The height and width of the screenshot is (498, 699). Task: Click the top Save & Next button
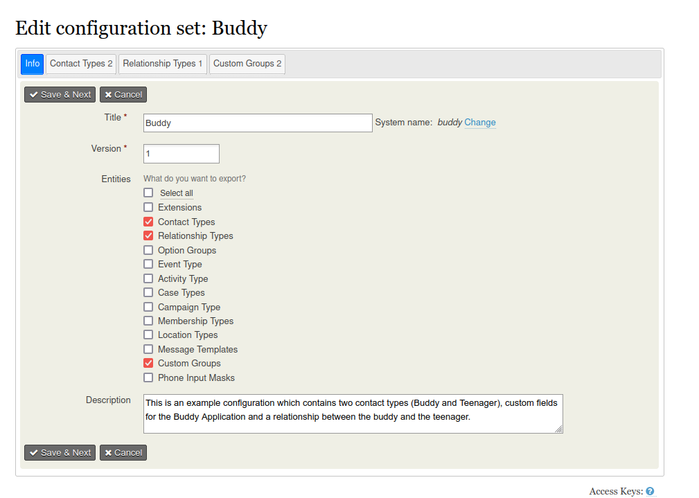pos(60,94)
